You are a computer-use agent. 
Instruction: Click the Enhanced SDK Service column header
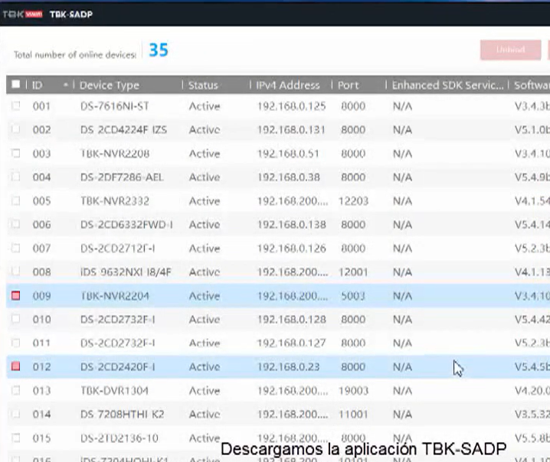pyautogui.click(x=447, y=85)
